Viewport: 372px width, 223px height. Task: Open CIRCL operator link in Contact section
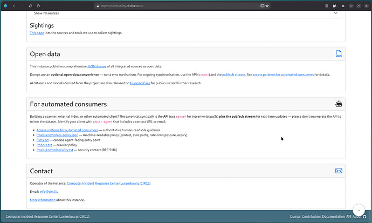[x=109, y=184]
